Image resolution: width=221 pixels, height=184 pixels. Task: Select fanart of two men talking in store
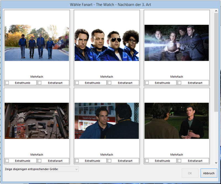click(107, 121)
